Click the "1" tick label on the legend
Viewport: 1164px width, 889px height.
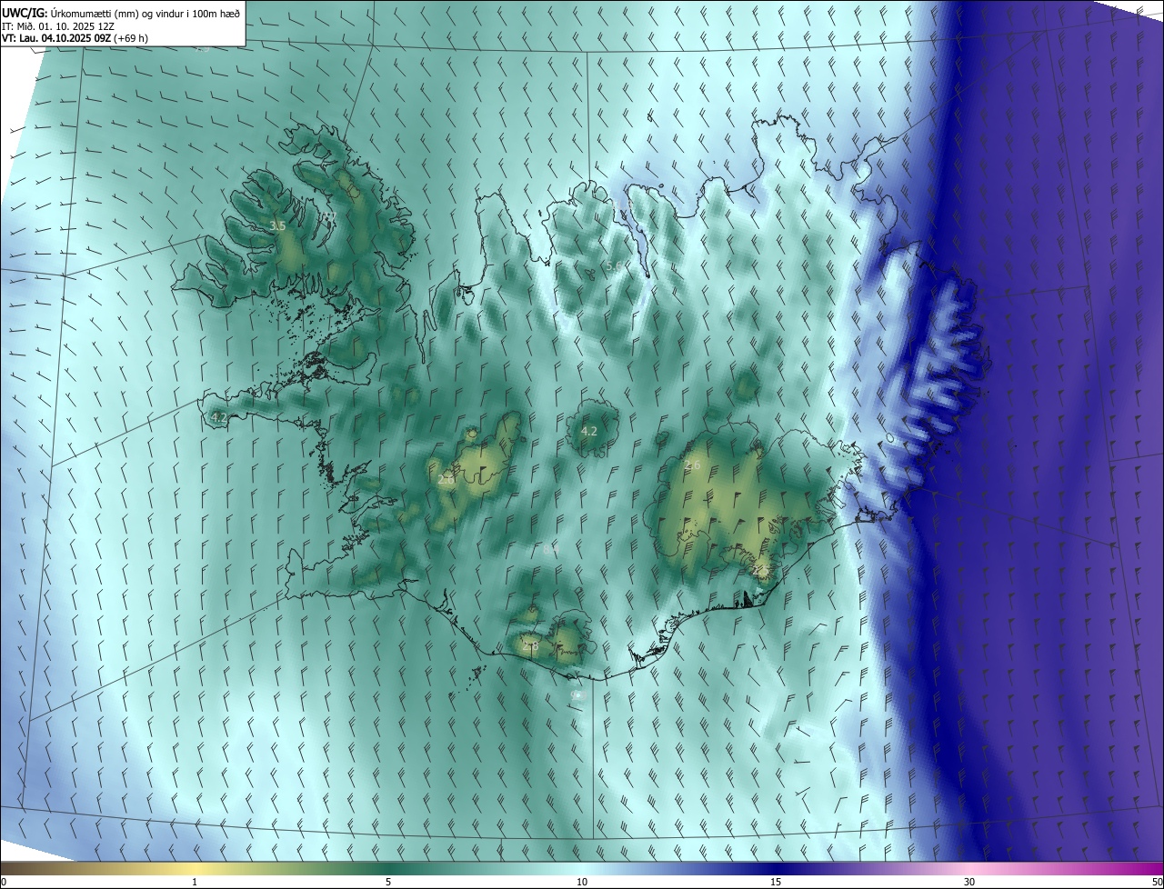pos(195,882)
